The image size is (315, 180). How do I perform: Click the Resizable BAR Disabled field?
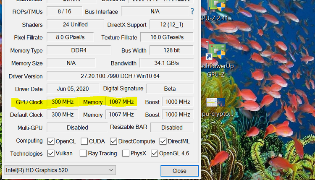pyautogui.click(x=172, y=128)
